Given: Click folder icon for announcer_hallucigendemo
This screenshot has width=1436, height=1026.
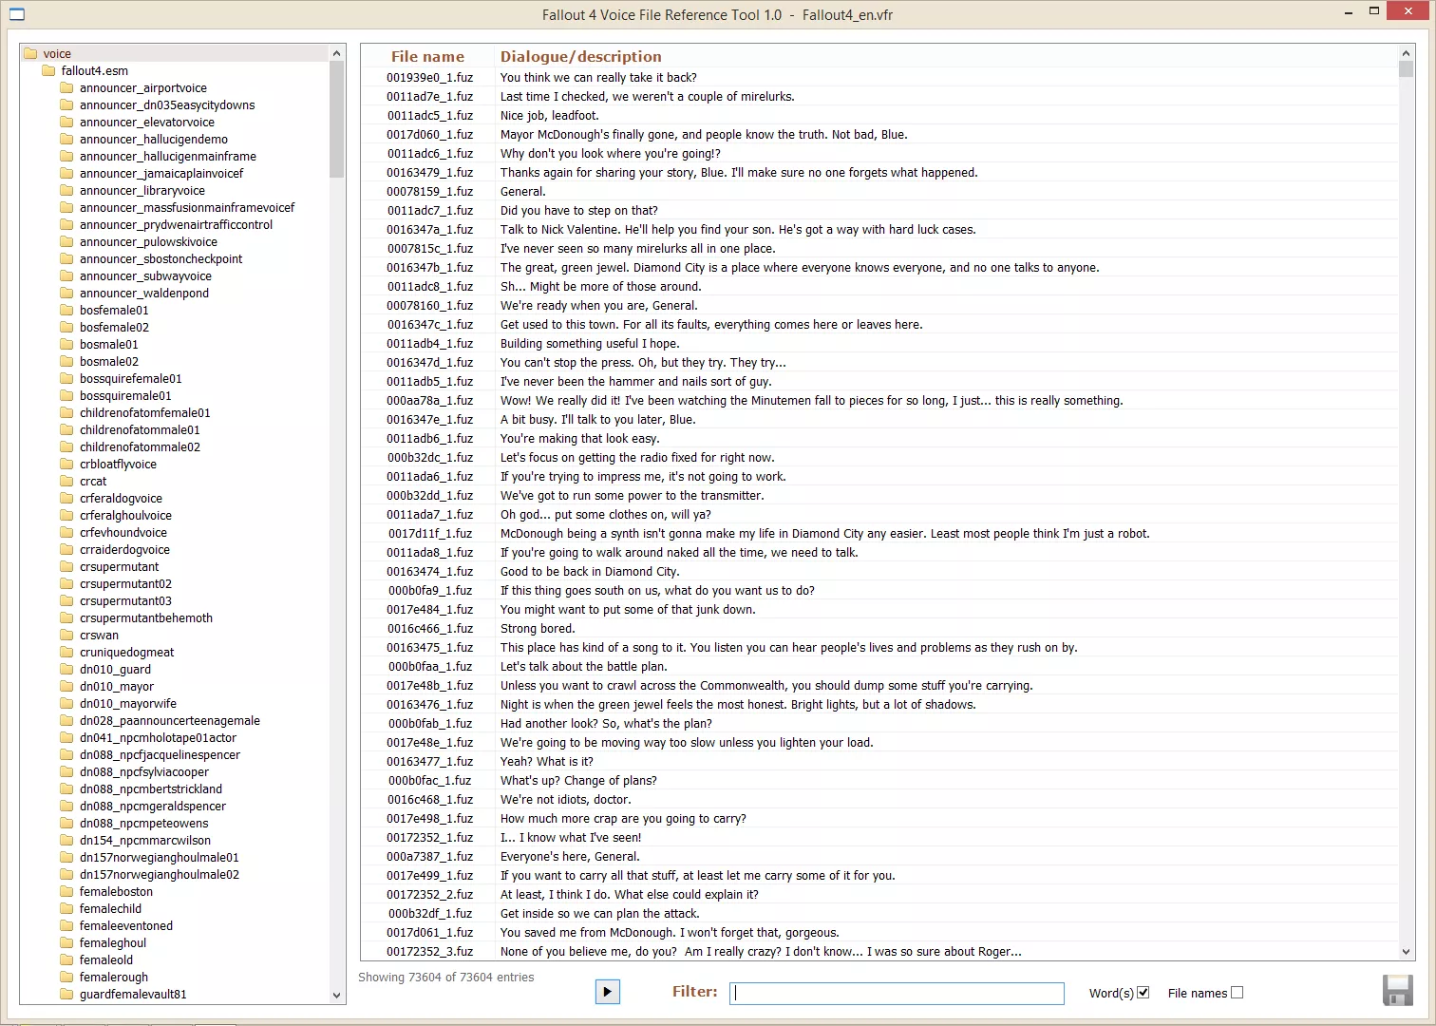Looking at the screenshot, I should point(66,139).
